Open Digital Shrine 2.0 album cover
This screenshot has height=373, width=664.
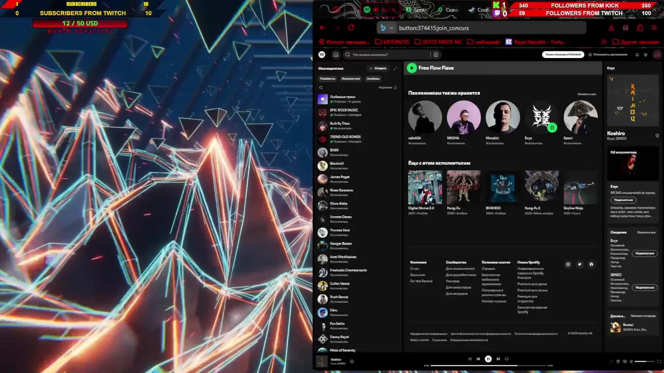pos(425,187)
